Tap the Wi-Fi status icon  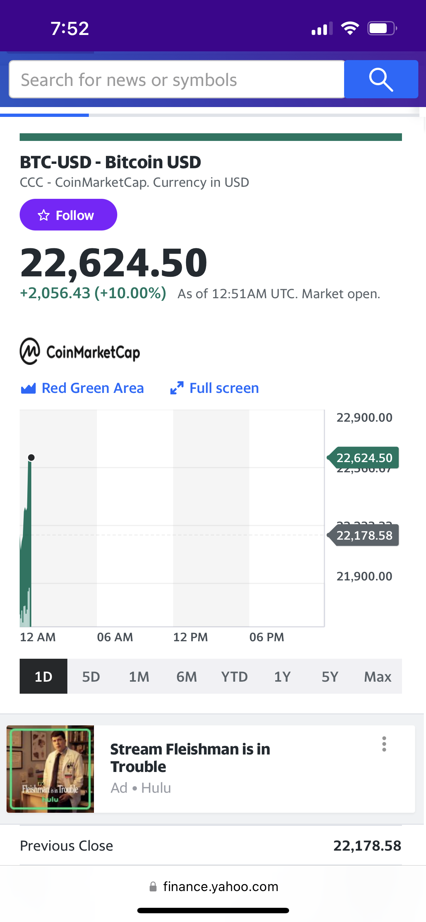tap(350, 28)
